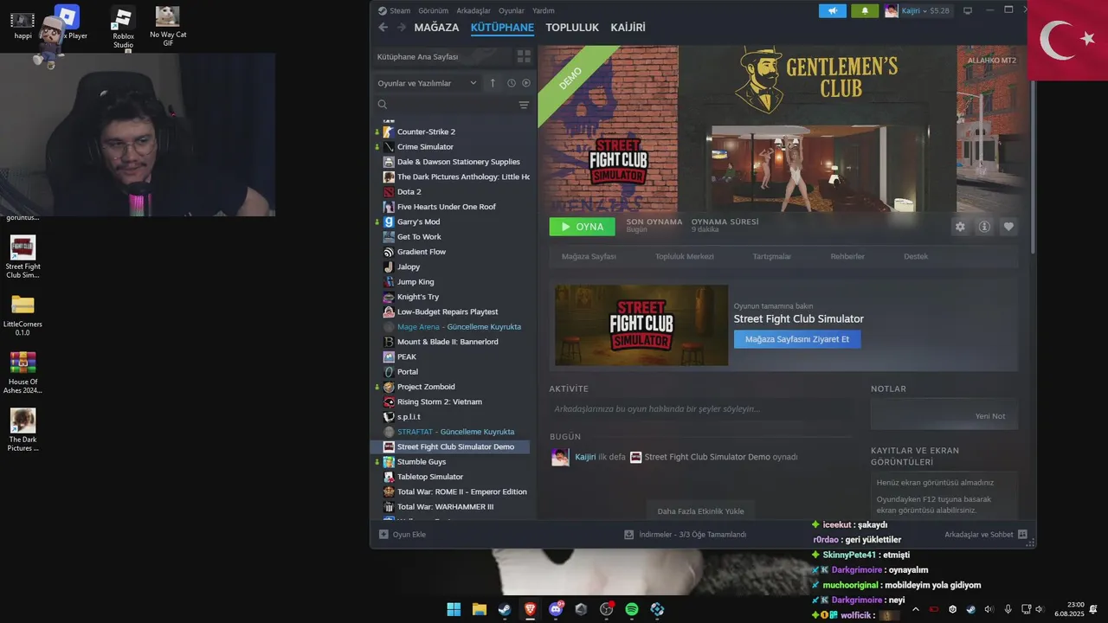Open the Tartışmalar link
The width and height of the screenshot is (1108, 623).
click(x=772, y=256)
